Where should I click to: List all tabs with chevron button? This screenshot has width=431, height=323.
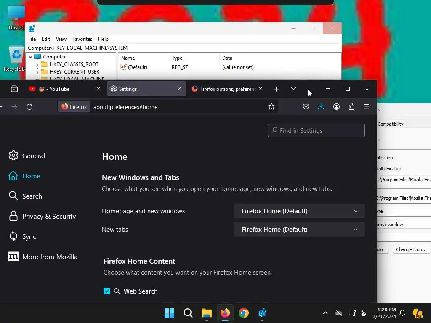(293, 89)
